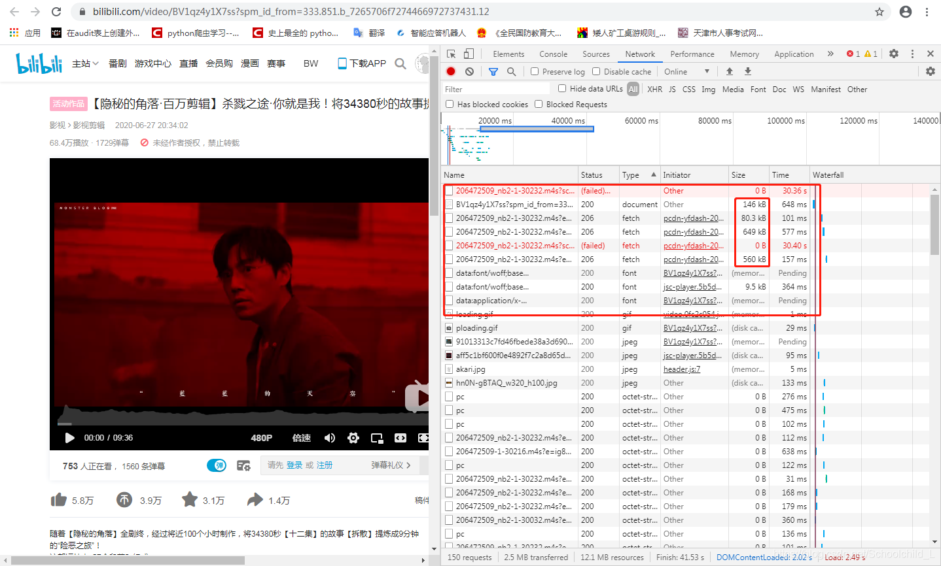Open the 480P quality selector
This screenshot has height=566, width=941.
(261, 438)
